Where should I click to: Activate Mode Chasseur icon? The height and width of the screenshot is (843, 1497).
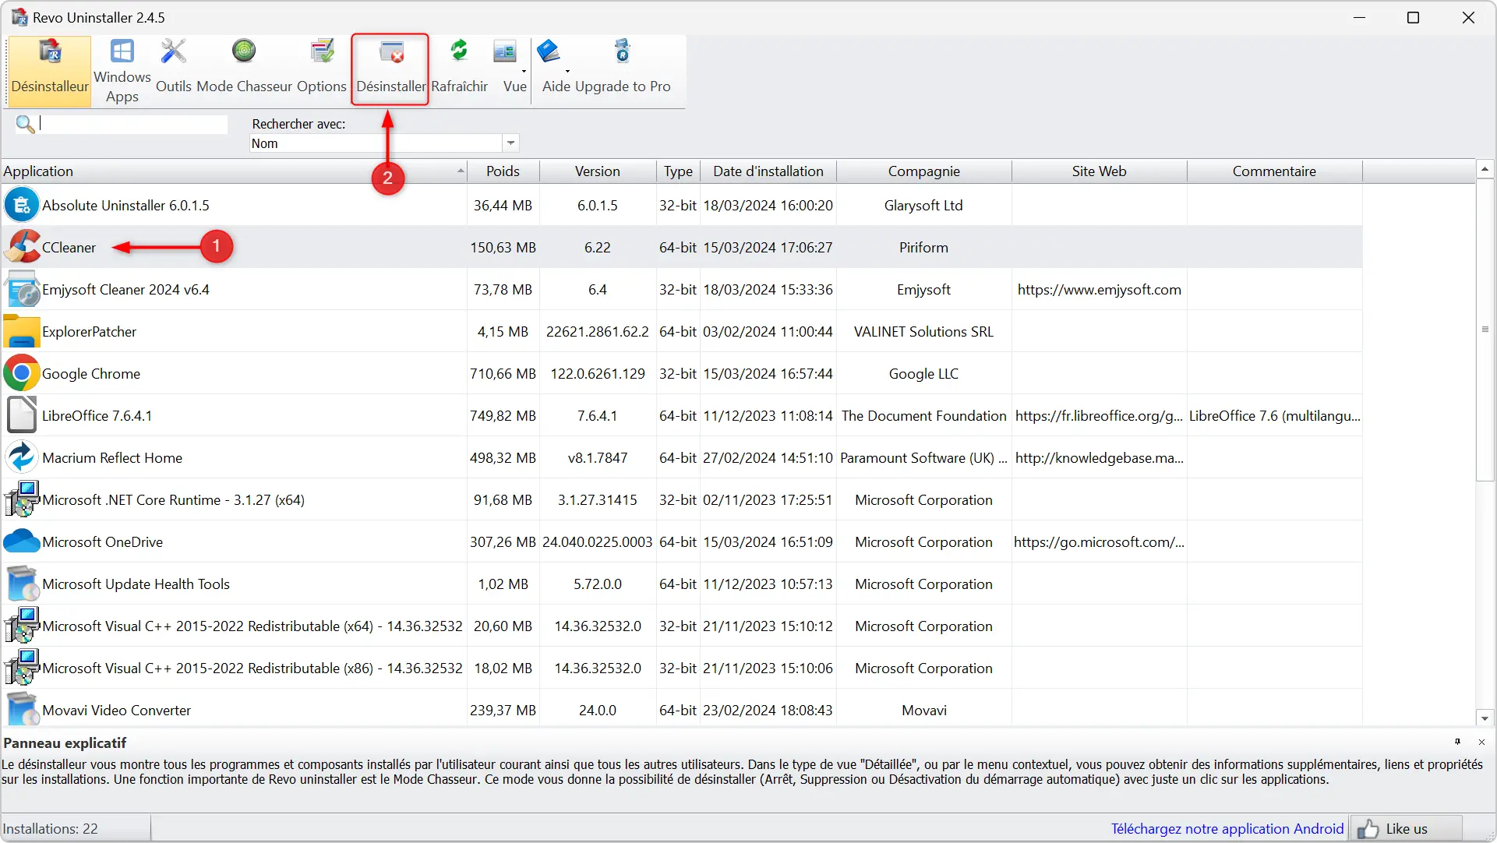(244, 51)
